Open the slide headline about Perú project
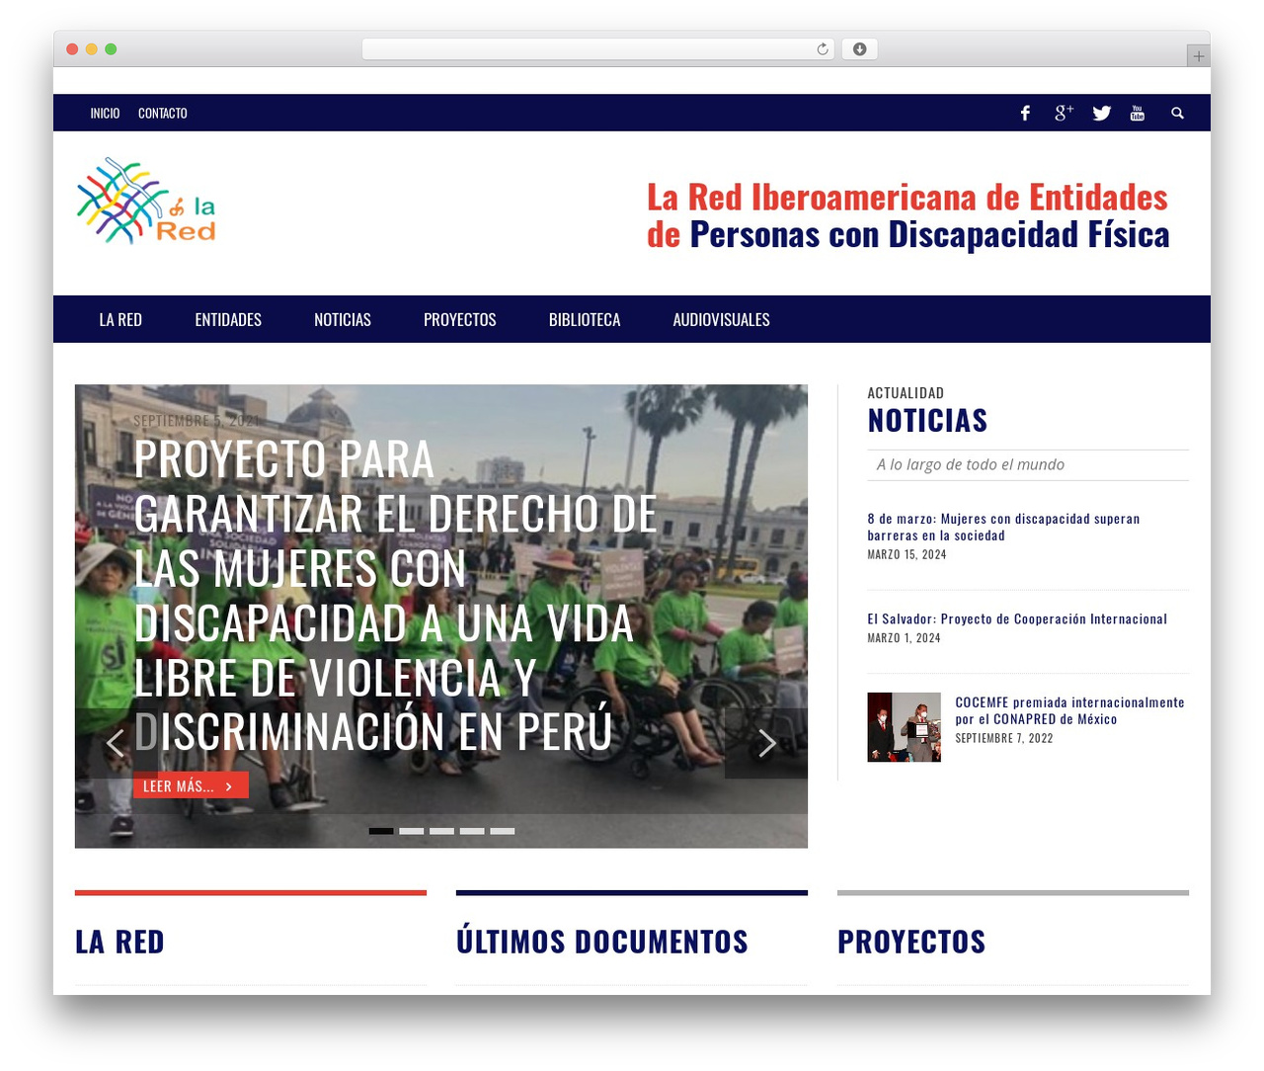Screen dimensions: 1264x1071 click(395, 596)
